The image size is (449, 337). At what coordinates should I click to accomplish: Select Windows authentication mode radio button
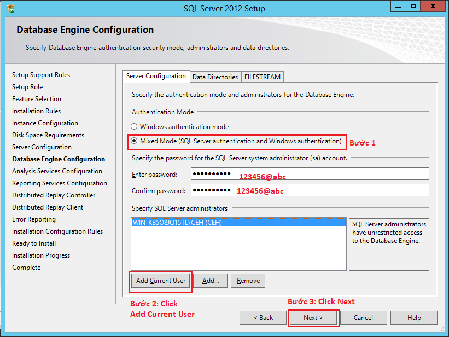point(134,126)
